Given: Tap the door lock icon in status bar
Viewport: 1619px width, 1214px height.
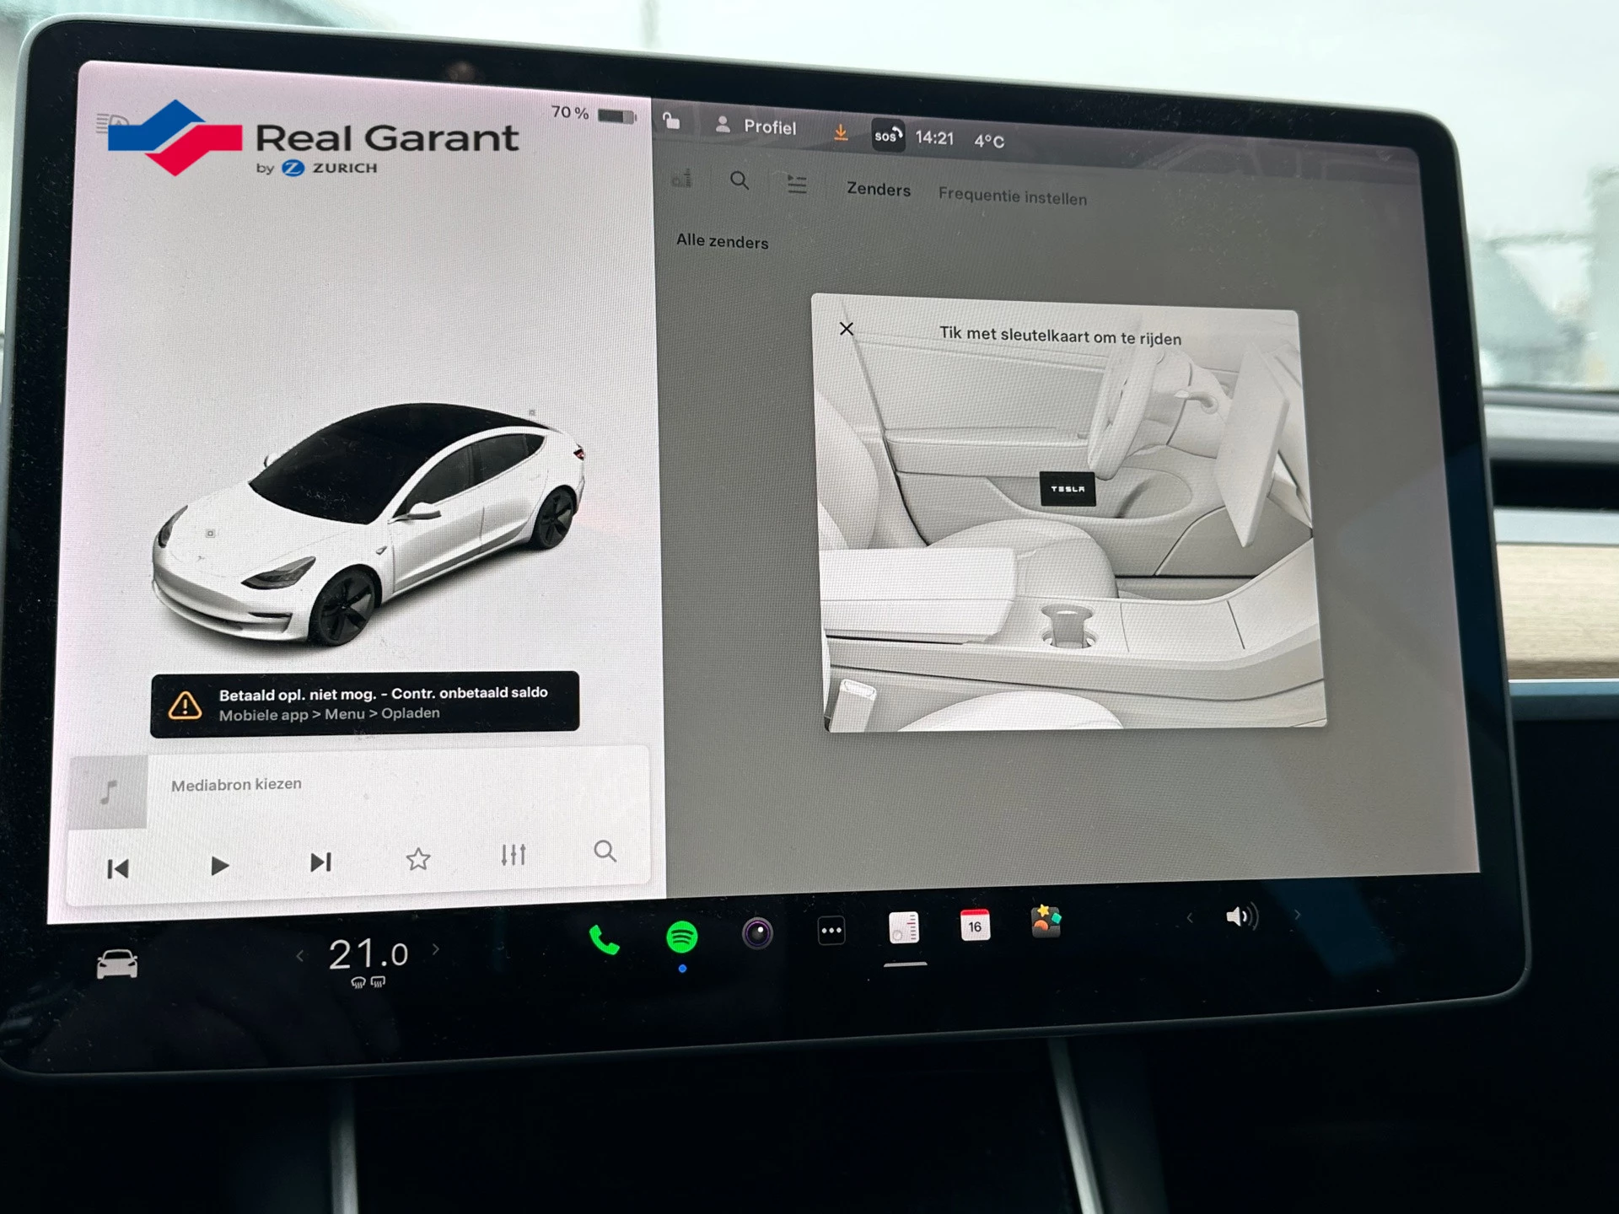Looking at the screenshot, I should [x=671, y=121].
